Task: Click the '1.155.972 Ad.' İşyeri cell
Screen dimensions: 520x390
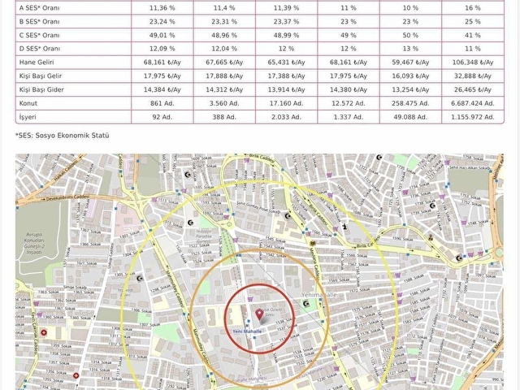Action: click(473, 117)
